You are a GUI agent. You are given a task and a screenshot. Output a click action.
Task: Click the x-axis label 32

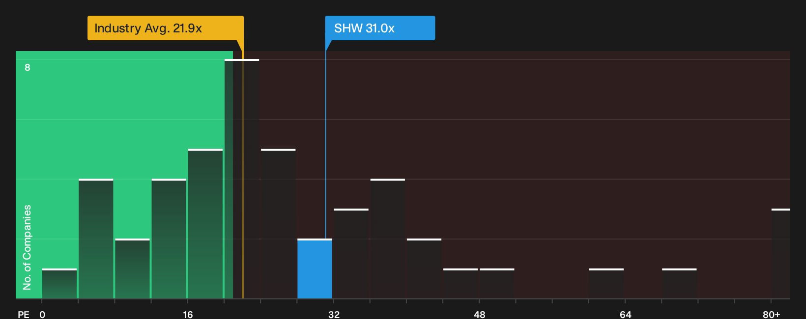coord(334,314)
